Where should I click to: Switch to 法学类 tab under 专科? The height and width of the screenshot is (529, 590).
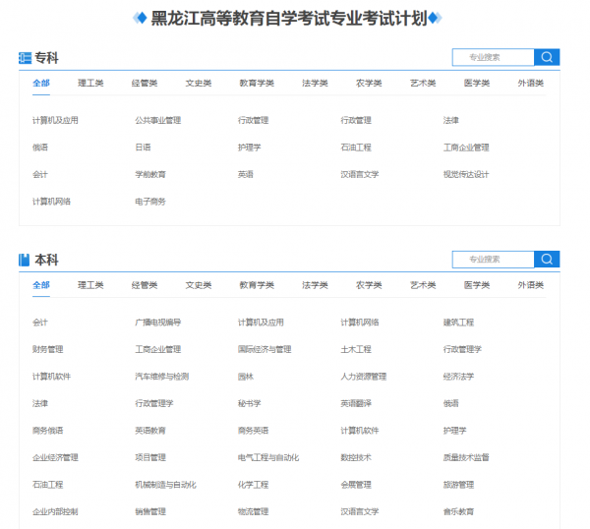click(315, 84)
